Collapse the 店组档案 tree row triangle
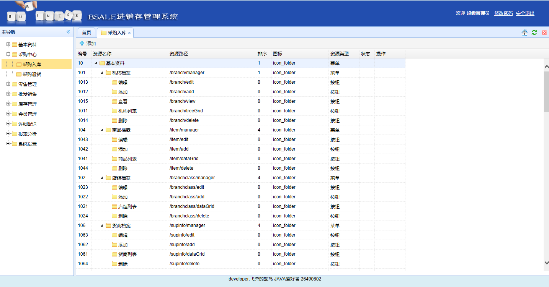 coord(102,178)
